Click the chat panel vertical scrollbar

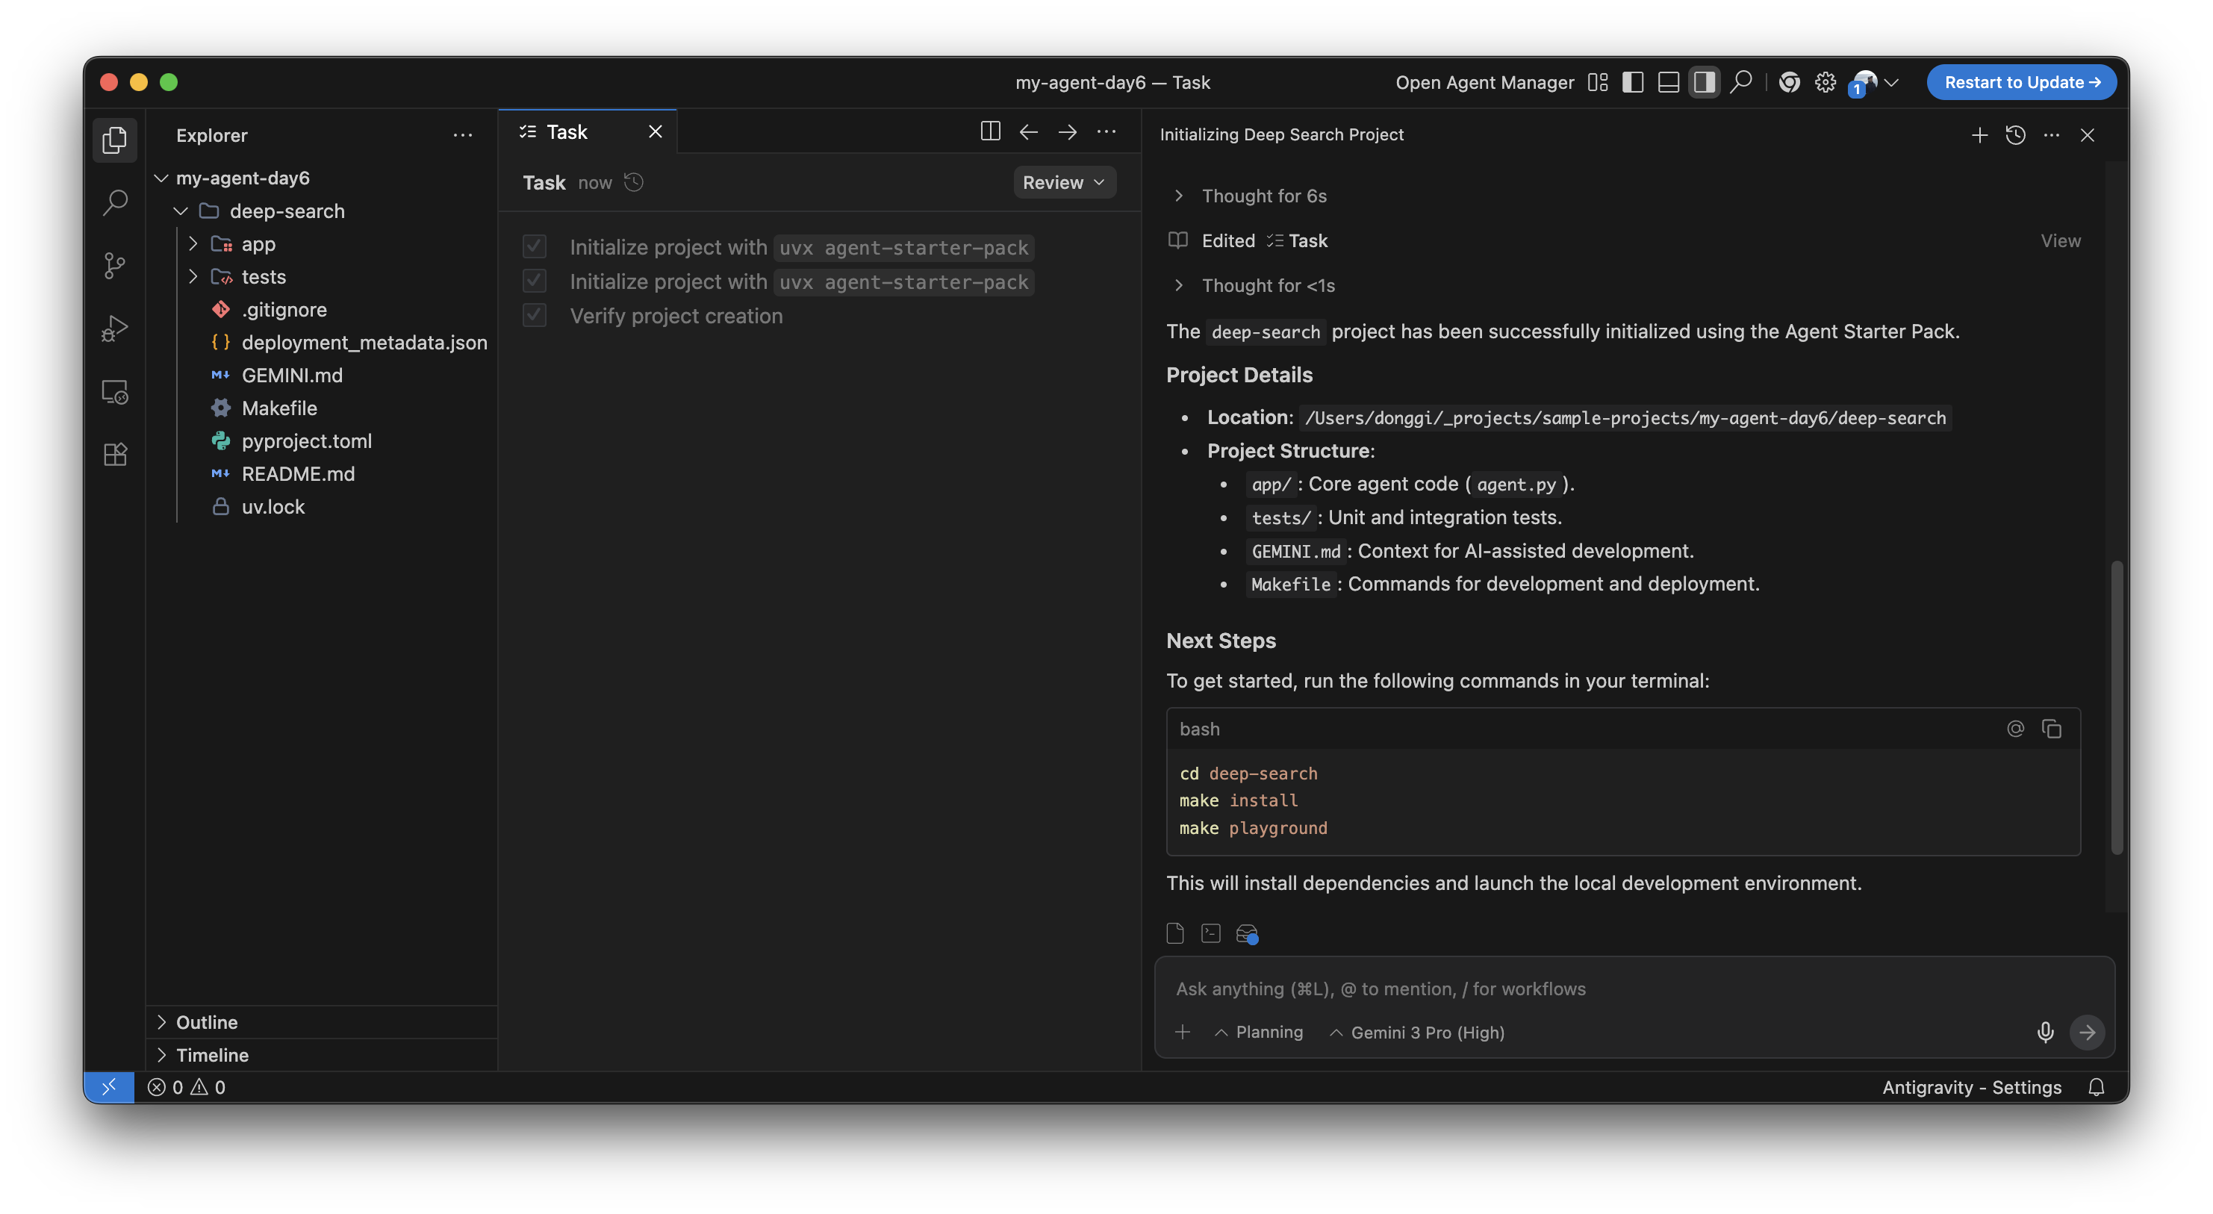2116,706
